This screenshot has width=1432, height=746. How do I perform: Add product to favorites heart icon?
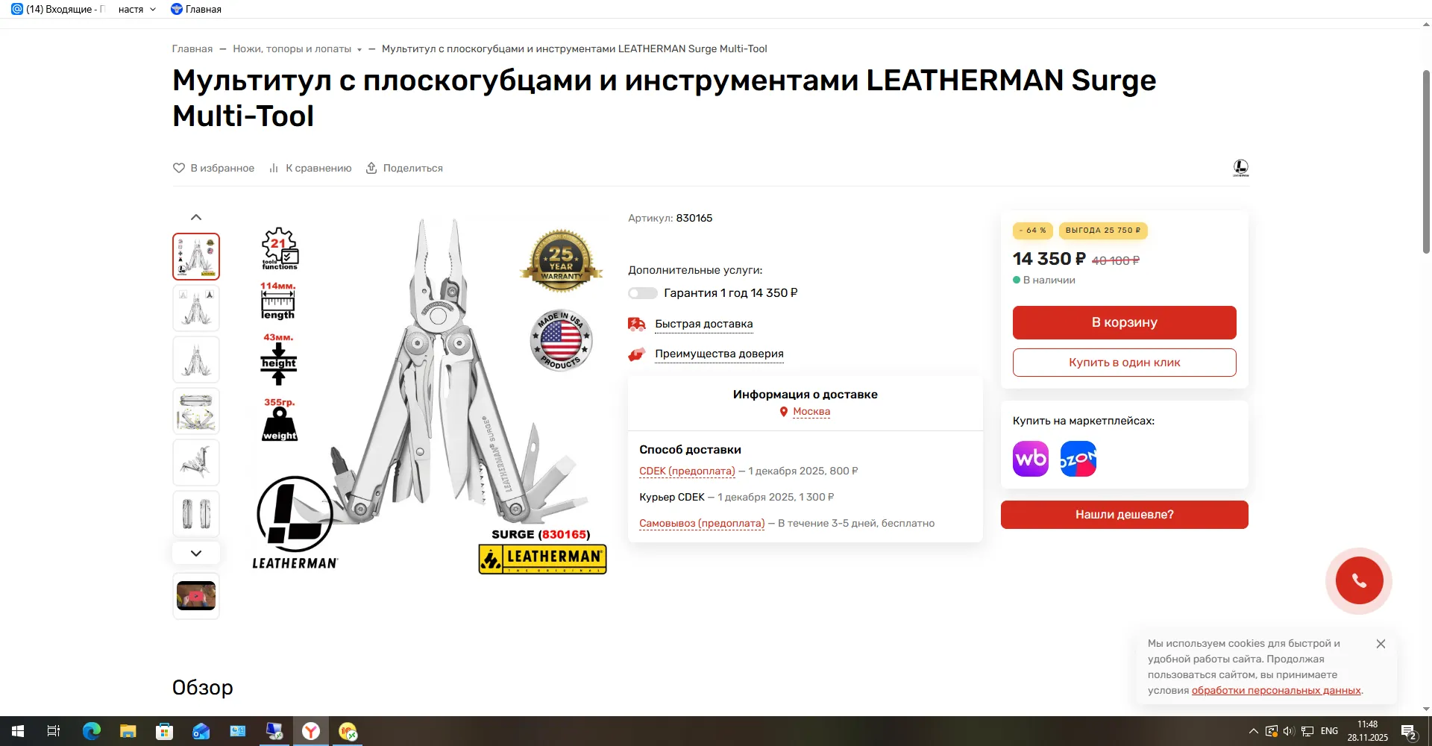[x=179, y=168]
